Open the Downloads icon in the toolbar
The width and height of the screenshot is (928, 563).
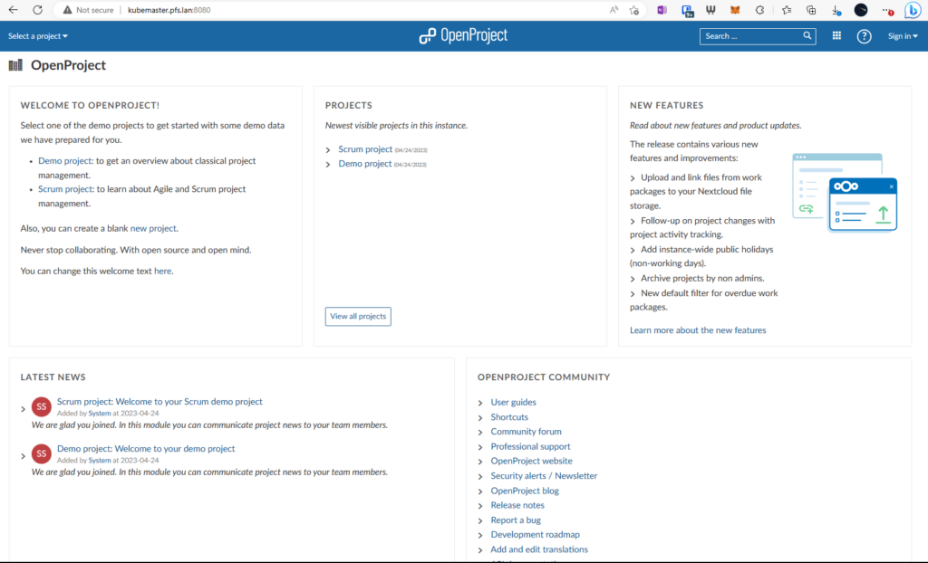click(836, 11)
